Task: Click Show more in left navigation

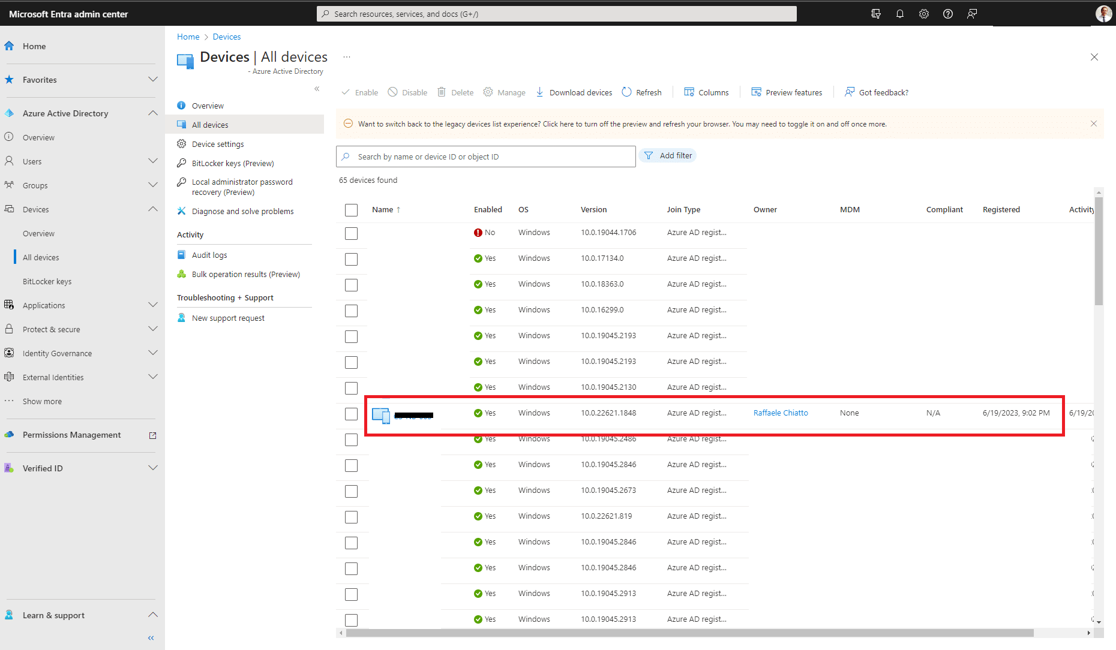Action: 42,401
